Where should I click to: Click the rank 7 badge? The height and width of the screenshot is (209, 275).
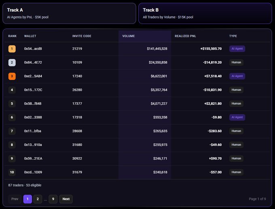coord(12,131)
